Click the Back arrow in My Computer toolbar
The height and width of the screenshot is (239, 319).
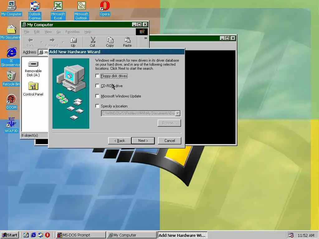pos(31,42)
